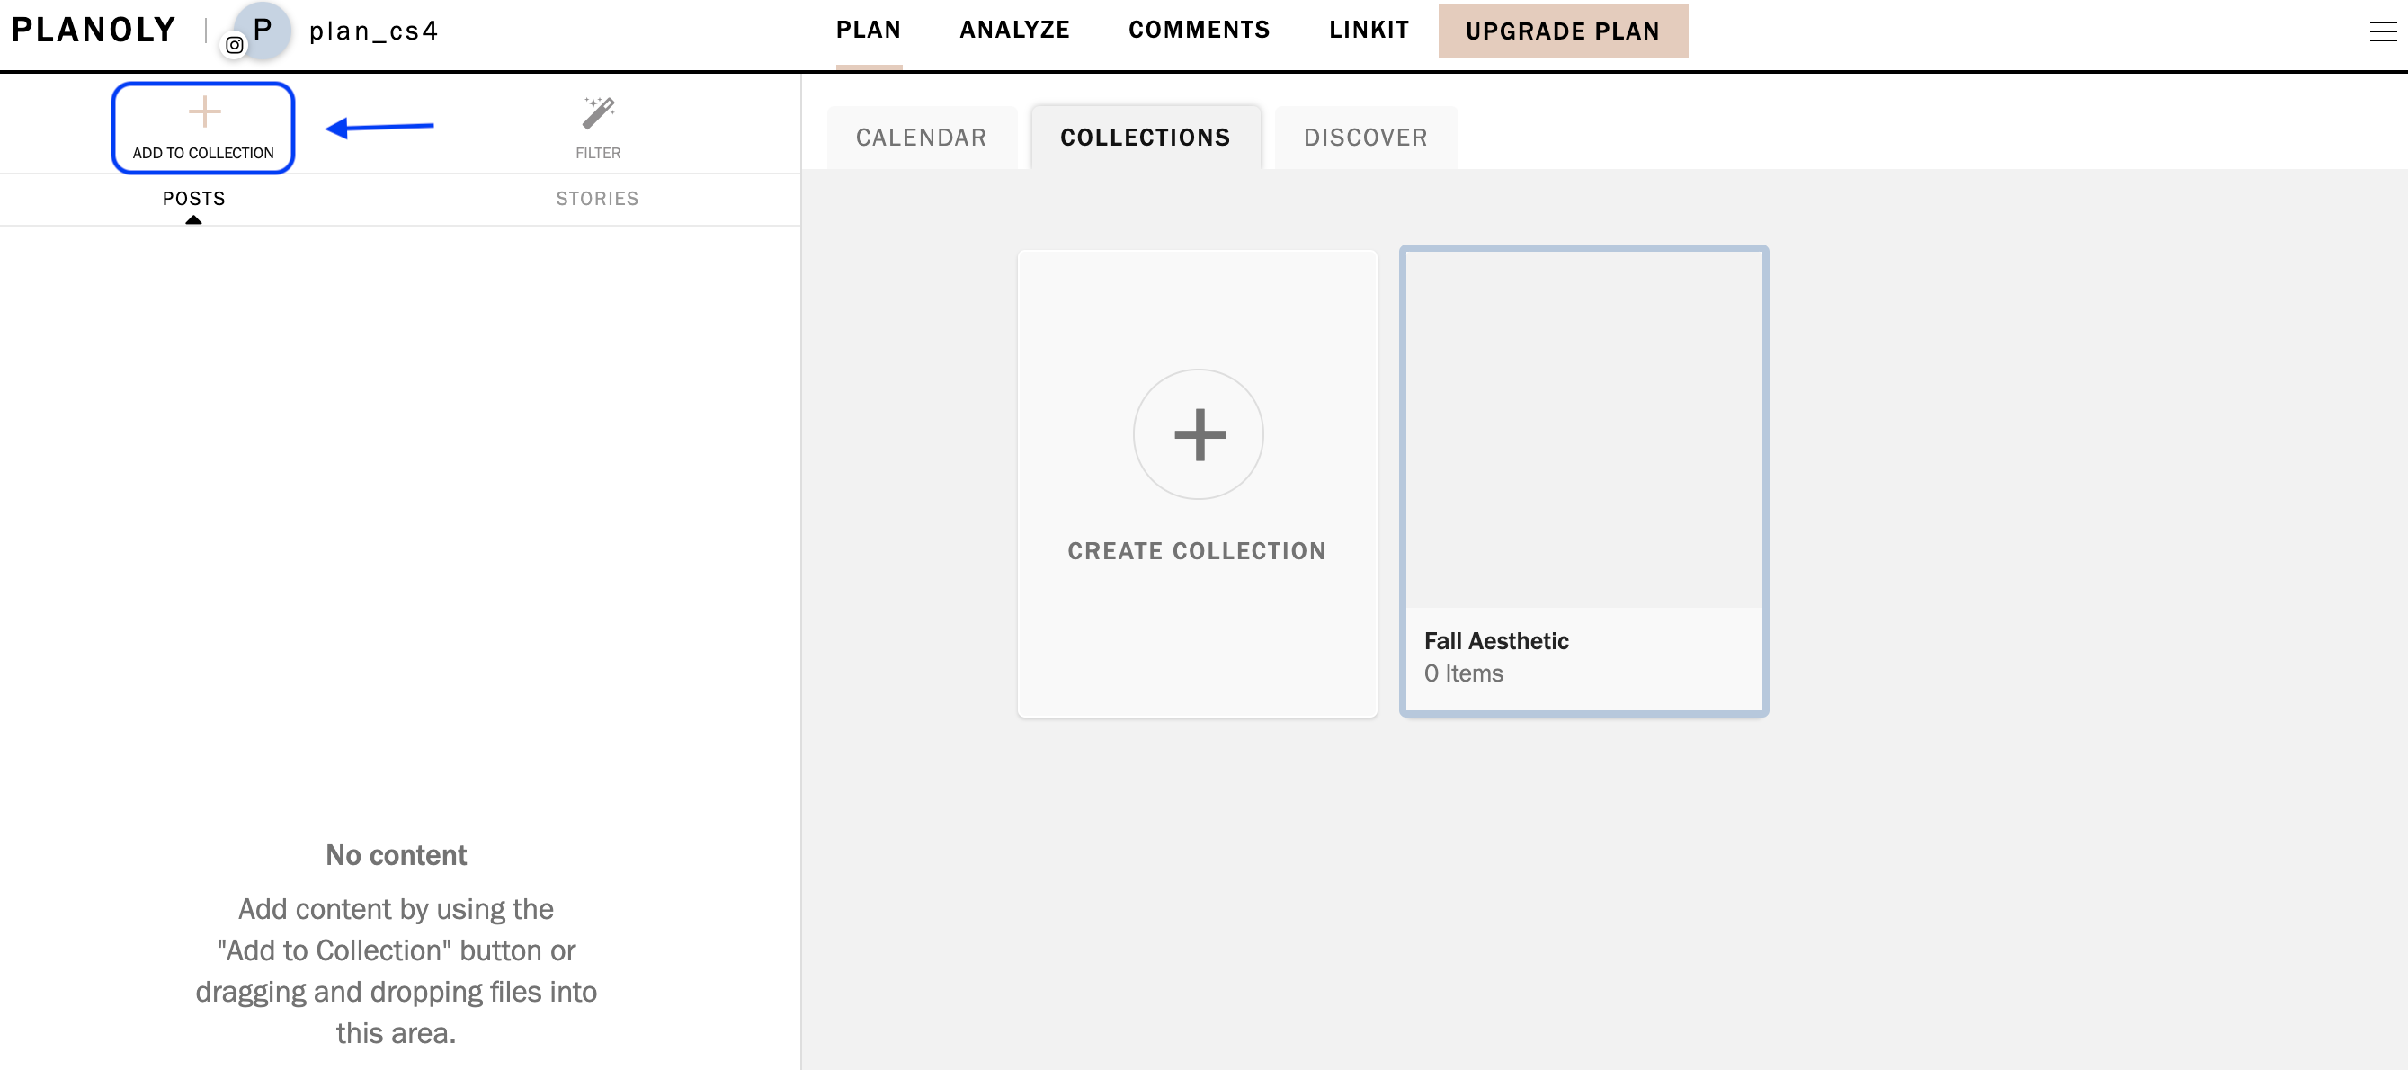Select the Posts tab
The width and height of the screenshot is (2408, 1070).
coord(193,198)
